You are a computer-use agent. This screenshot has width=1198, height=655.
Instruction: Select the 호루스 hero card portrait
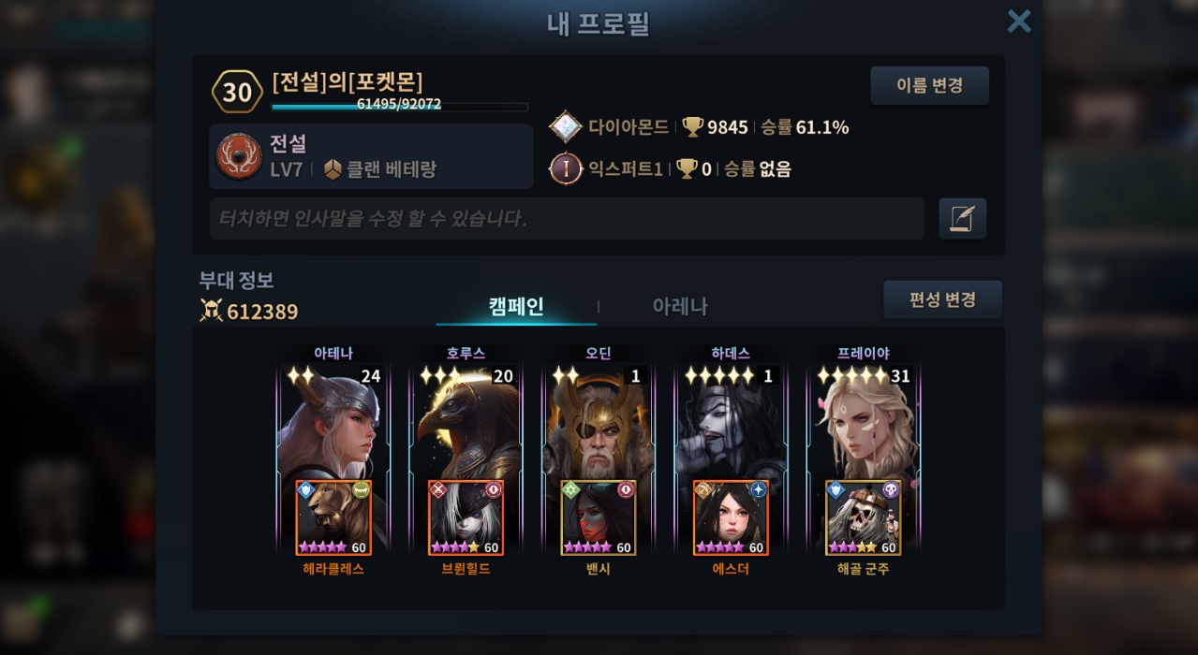[466, 421]
